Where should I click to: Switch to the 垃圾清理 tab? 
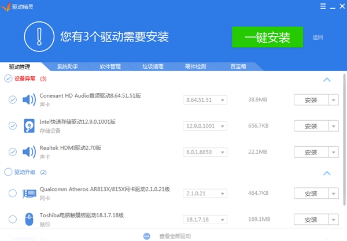tap(153, 66)
